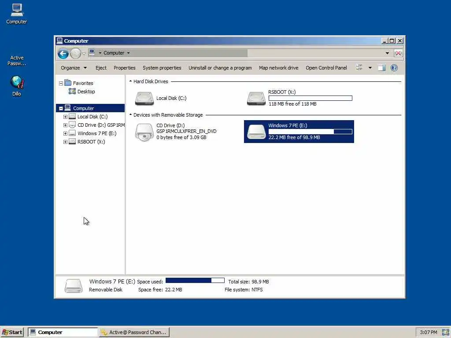This screenshot has height=338, width=451.
Task: Click the blue Help question mark icon
Action: coord(394,68)
